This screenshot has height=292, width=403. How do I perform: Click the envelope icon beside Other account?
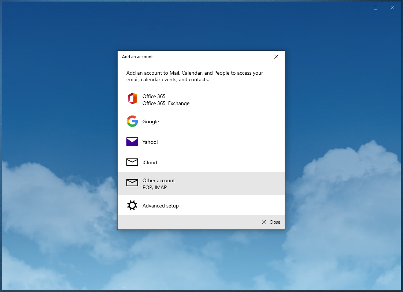tap(132, 183)
